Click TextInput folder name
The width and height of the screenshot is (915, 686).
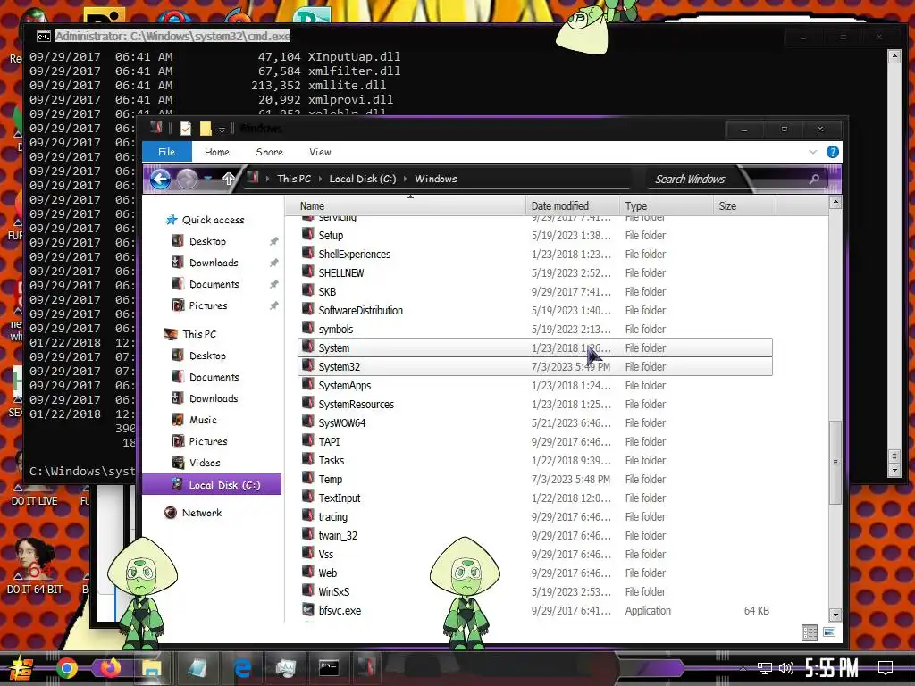pos(339,498)
